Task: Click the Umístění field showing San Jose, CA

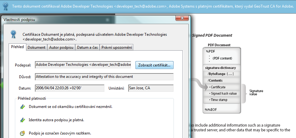Action: [x=151, y=88]
